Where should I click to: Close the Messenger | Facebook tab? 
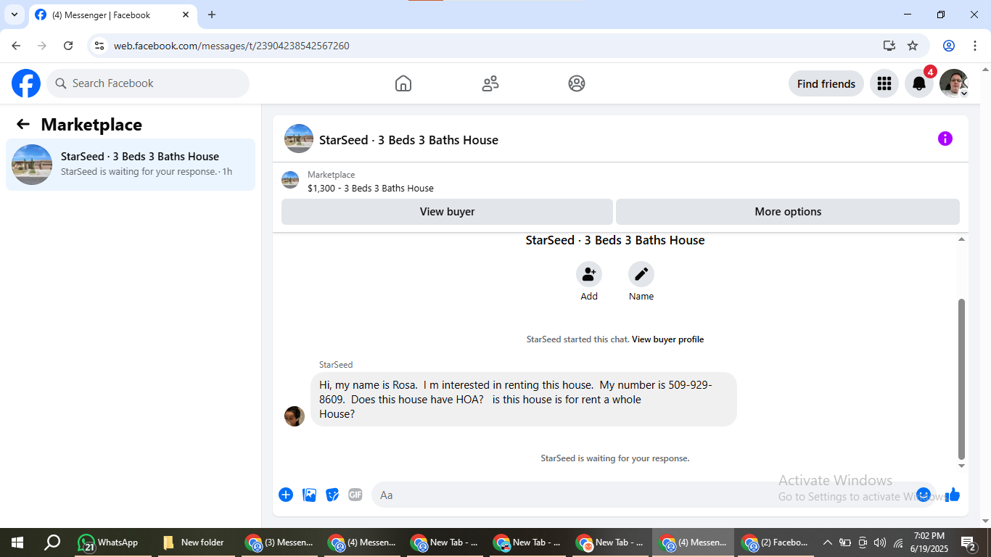pyautogui.click(x=186, y=15)
